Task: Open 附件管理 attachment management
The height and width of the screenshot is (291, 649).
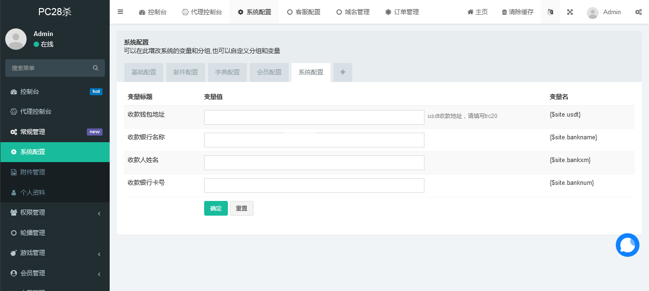Action: [32, 172]
